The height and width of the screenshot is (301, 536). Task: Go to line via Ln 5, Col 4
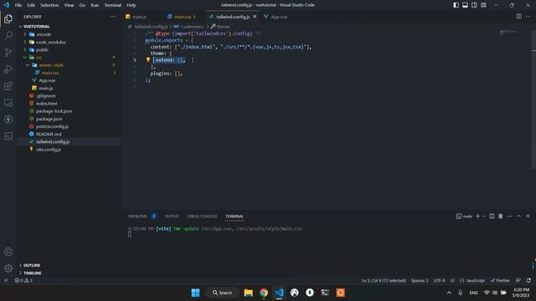[x=384, y=280]
